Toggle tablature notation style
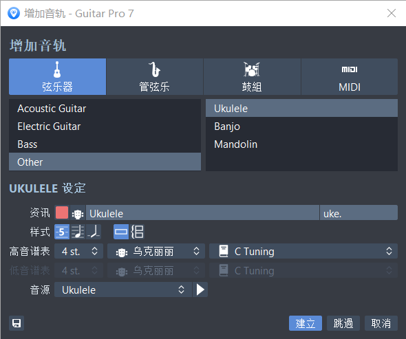 point(62,232)
